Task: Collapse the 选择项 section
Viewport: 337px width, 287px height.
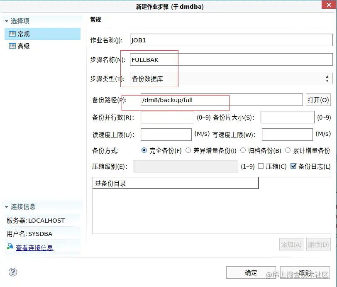Action: pyautogui.click(x=6, y=20)
